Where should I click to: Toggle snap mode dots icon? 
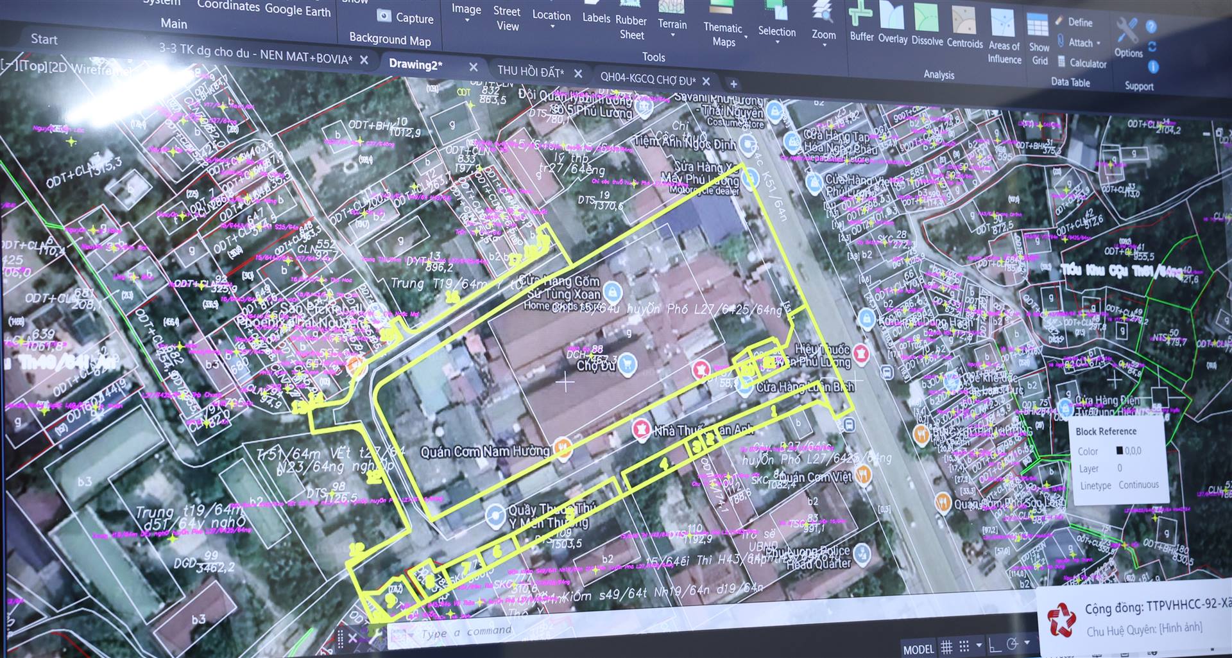[964, 646]
